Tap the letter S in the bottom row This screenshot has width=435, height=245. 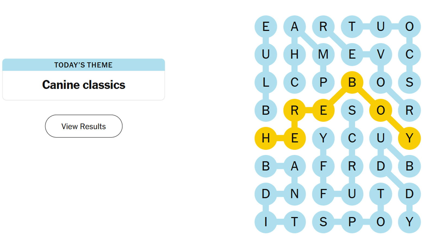tap(323, 222)
